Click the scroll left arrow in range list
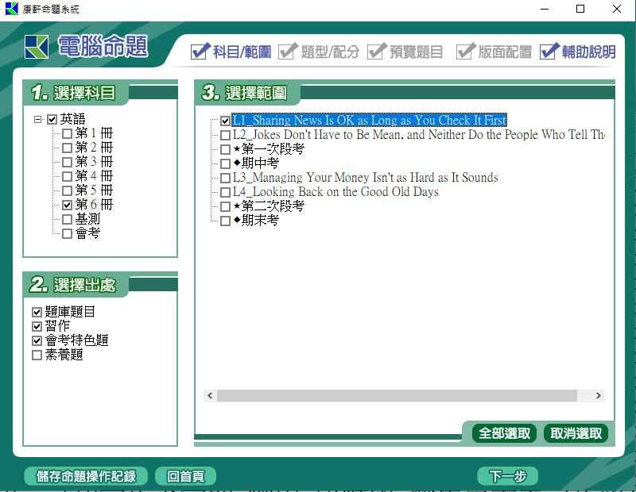 210,396
